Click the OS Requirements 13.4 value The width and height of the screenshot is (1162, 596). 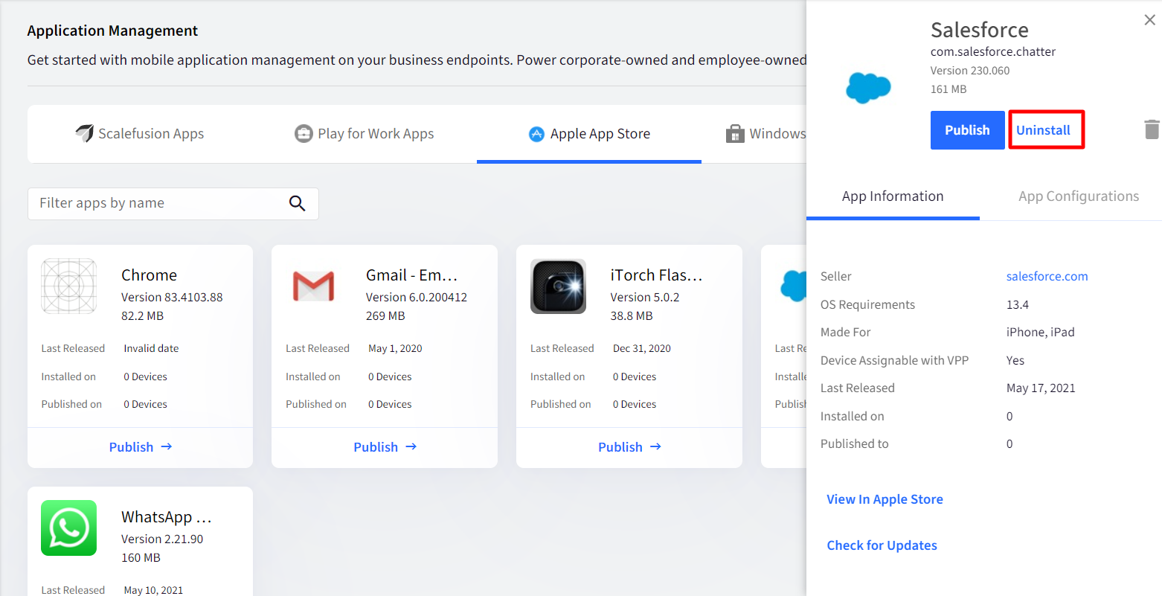point(1018,305)
